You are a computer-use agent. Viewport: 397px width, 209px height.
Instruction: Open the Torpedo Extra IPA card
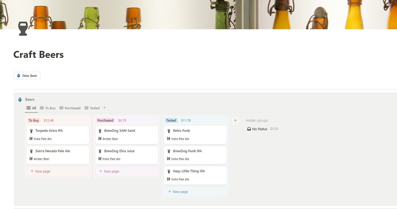(58, 135)
